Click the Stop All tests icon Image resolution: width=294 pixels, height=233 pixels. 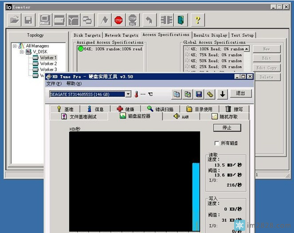click(x=133, y=20)
